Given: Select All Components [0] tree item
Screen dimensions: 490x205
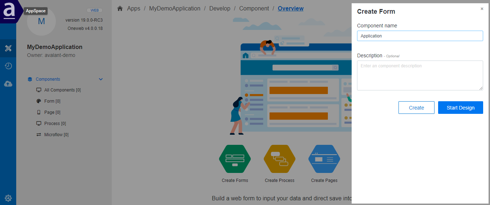Looking at the screenshot, I should (x=62, y=90).
